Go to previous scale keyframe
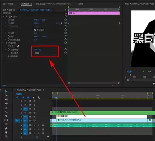Screen dimensions: 155x141 [x=57, y=23]
